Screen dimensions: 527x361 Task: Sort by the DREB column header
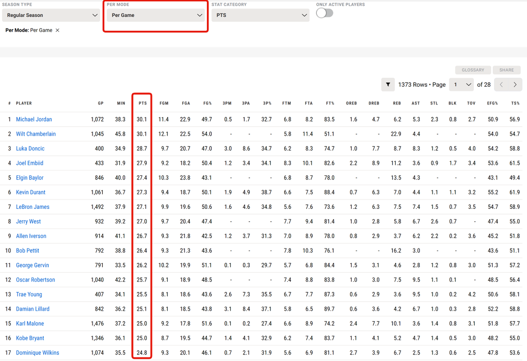[374, 103]
